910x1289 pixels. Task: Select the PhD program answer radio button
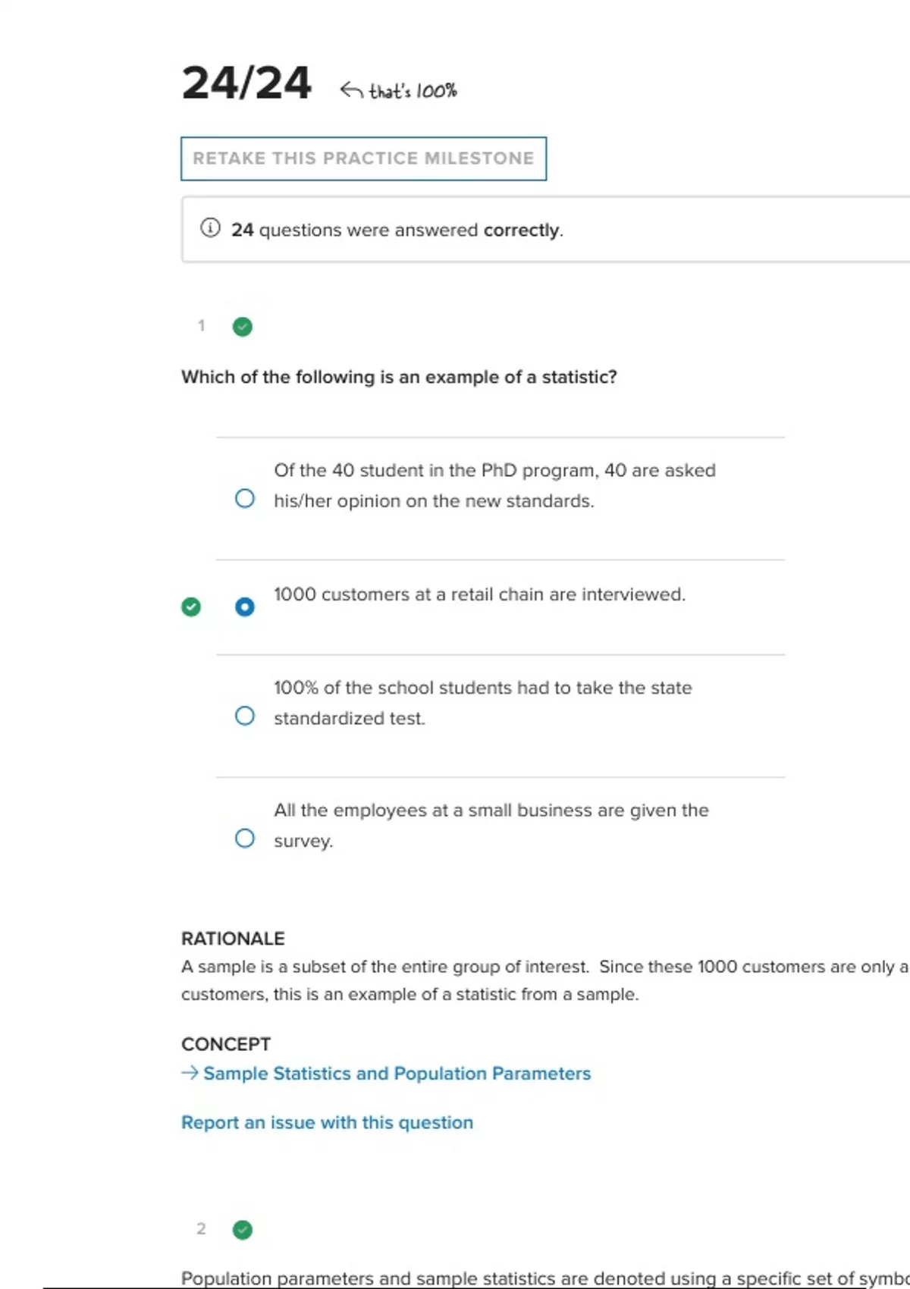pyautogui.click(x=244, y=498)
